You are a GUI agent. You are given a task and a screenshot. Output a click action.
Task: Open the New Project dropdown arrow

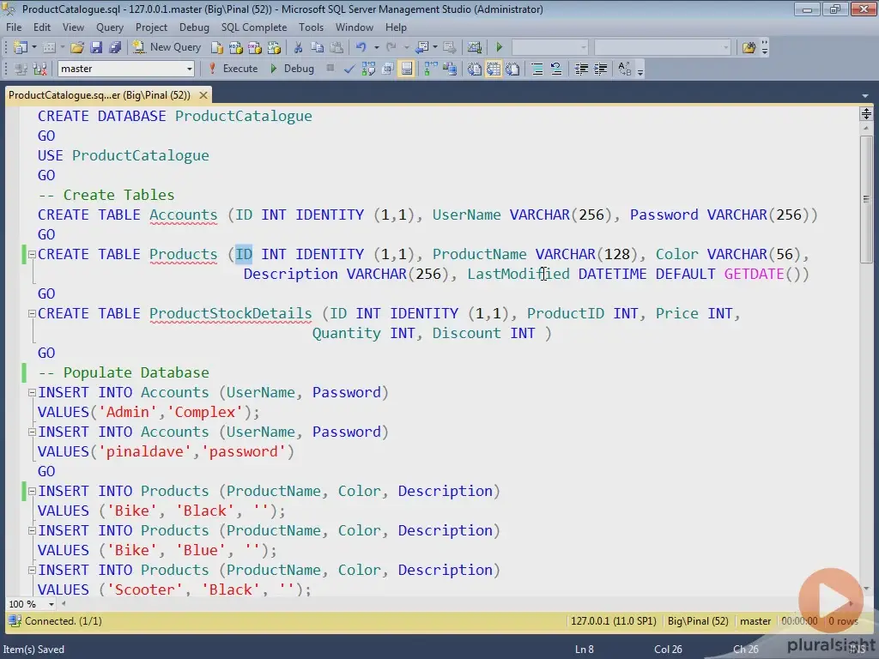(x=33, y=48)
